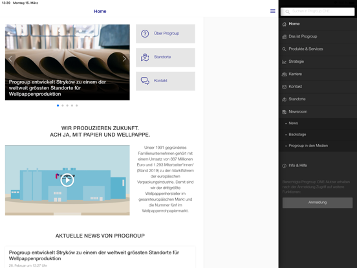The width and height of the screenshot is (357, 268).
Task: Open Home in the sidebar menu
Action: coord(318,24)
